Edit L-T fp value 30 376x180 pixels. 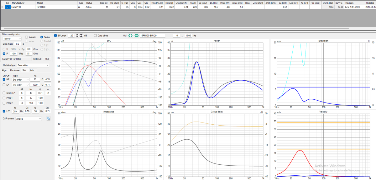click(x=36, y=111)
